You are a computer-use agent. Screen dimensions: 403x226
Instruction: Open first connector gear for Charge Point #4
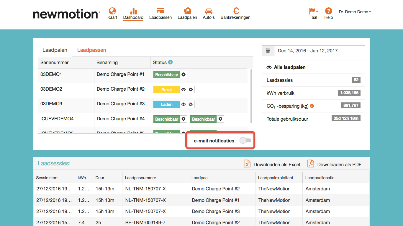pyautogui.click(x=184, y=119)
